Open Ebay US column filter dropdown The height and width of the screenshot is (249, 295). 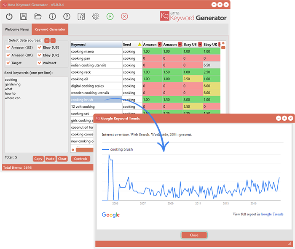(x=200, y=44)
